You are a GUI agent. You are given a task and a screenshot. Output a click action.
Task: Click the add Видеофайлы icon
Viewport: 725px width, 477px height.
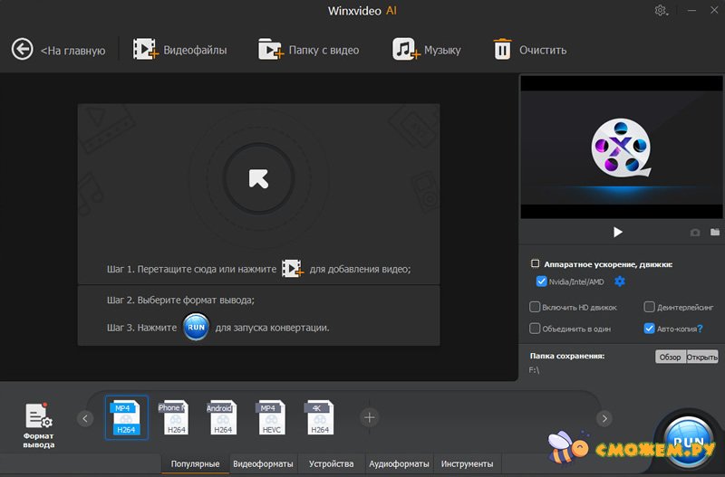(146, 49)
